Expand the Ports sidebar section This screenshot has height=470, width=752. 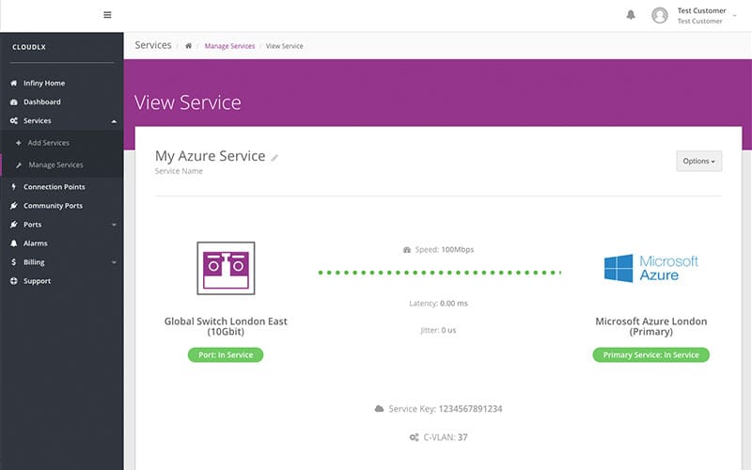coord(61,225)
